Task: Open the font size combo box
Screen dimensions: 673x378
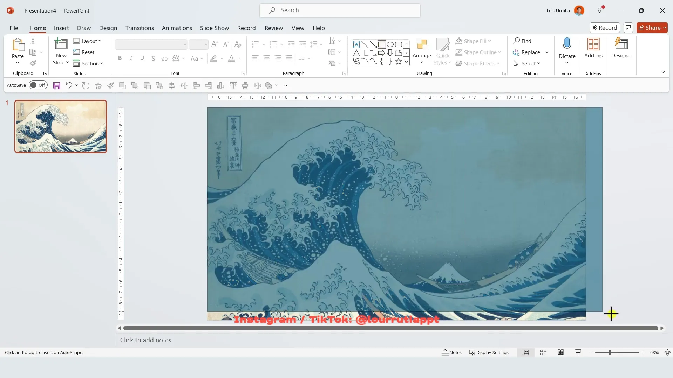Action: 198,44
